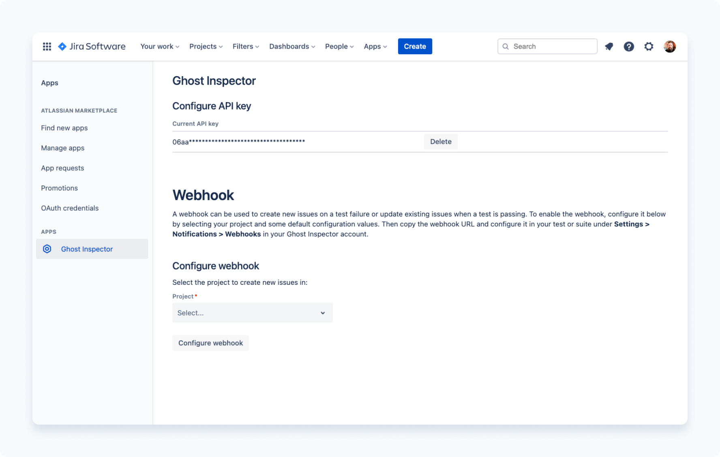720x457 pixels.
Task: Open Find new apps in sidebar
Action: tap(64, 128)
